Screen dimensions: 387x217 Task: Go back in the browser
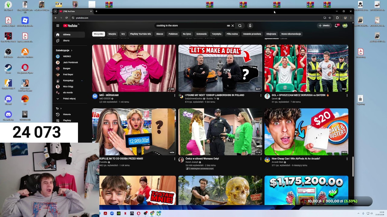coord(56,18)
